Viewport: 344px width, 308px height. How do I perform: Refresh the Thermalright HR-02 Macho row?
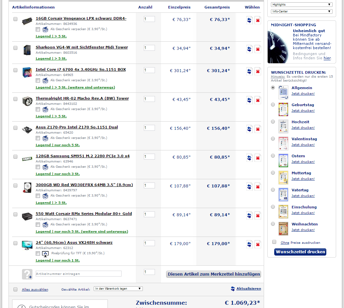pos(249,100)
